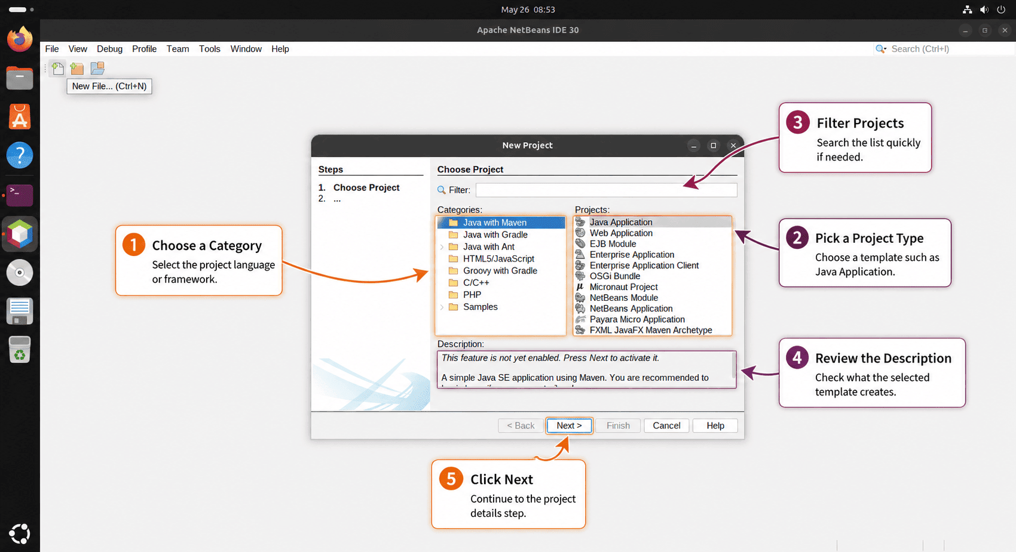Image resolution: width=1016 pixels, height=552 pixels.
Task: Launch Ubuntu Software from dock
Action: click(x=20, y=117)
